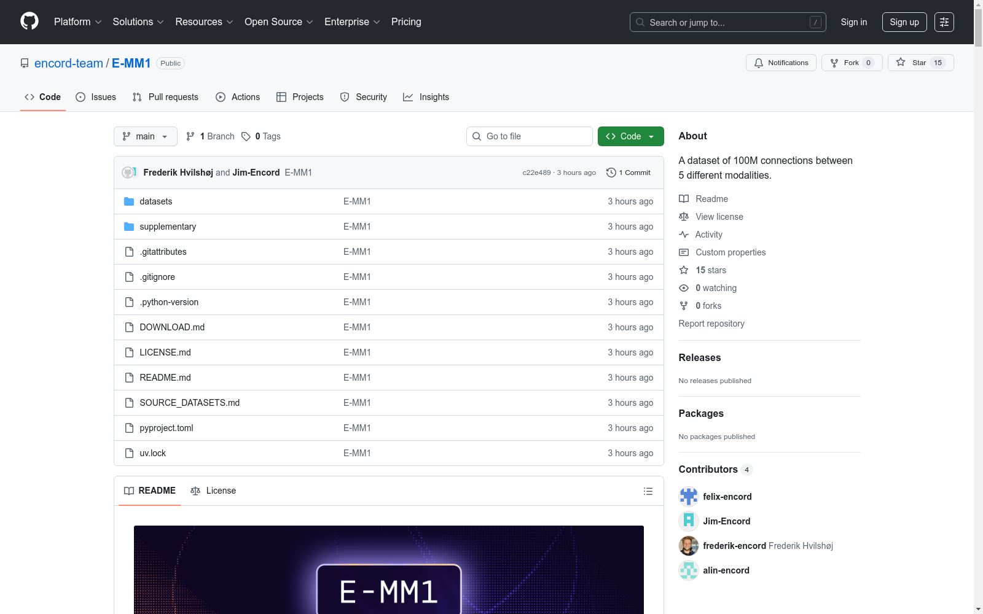Viewport: 983px width, 614px height.
Task: Click the GitHub logo icon
Action: click(x=29, y=21)
